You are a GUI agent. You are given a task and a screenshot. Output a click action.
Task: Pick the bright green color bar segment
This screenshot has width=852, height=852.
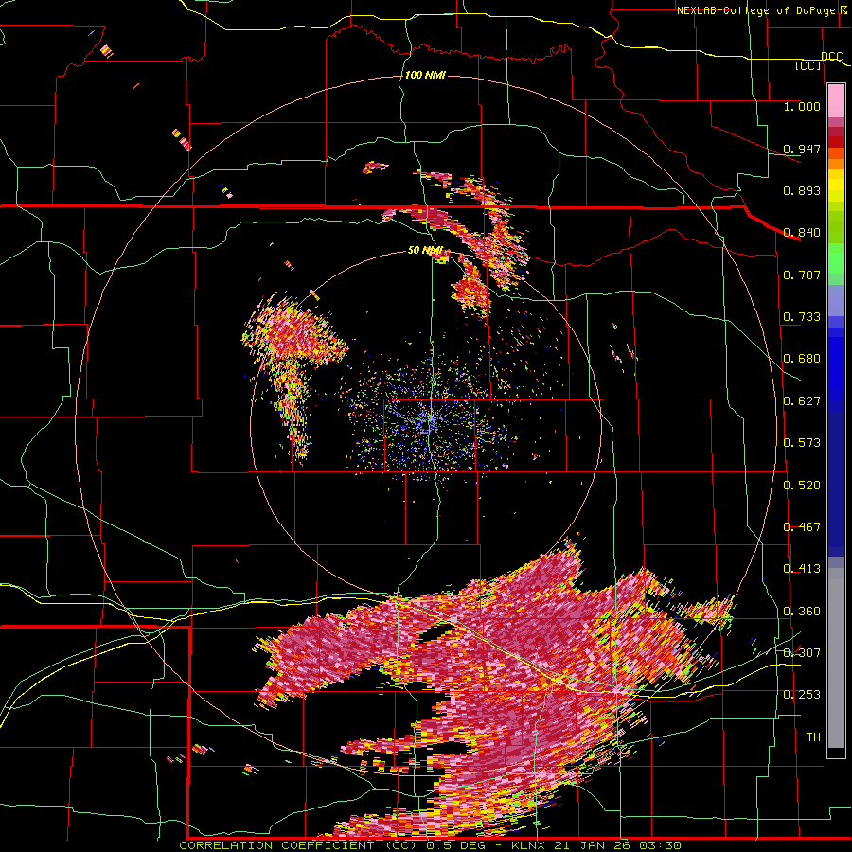tap(836, 258)
